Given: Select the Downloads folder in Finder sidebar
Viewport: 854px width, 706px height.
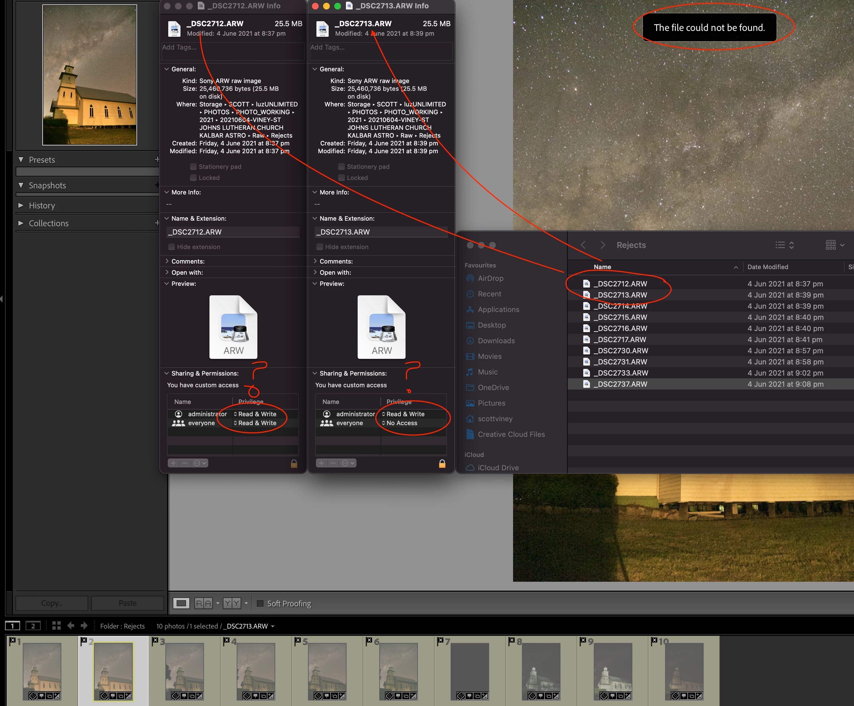Looking at the screenshot, I should coord(496,341).
